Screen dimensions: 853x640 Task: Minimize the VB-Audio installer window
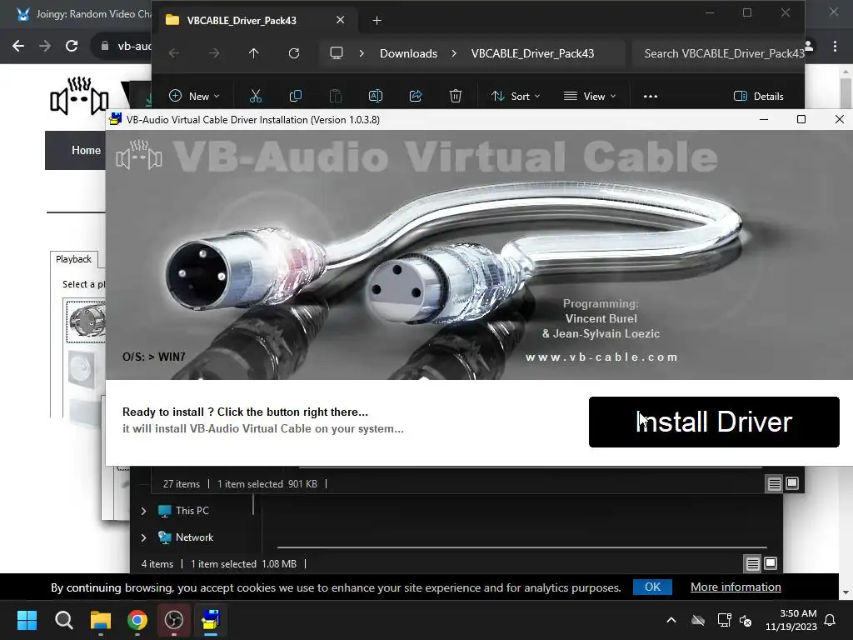pyautogui.click(x=764, y=119)
